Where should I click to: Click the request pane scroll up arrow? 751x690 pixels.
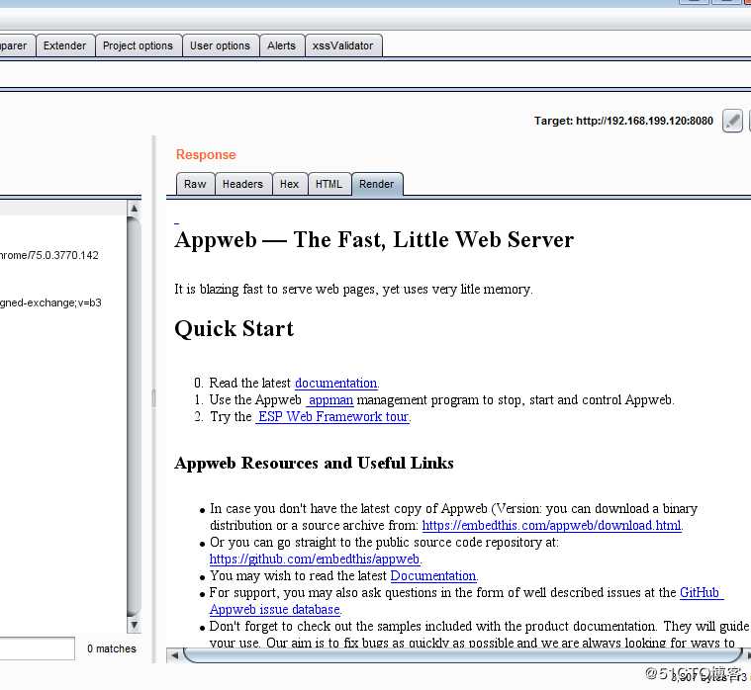coord(135,209)
